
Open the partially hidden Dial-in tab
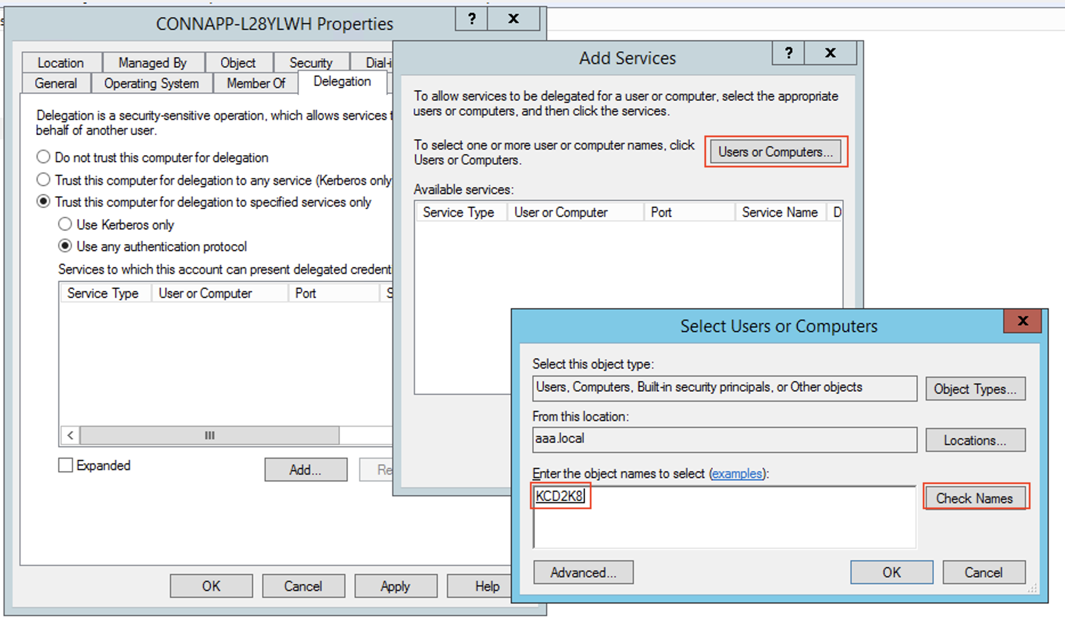(372, 63)
